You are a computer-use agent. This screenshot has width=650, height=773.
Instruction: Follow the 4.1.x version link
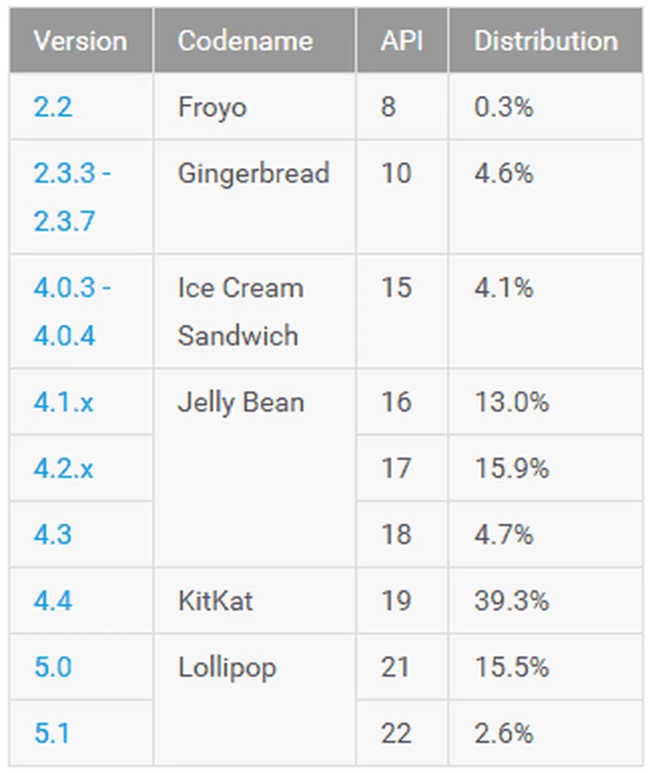pos(63,403)
